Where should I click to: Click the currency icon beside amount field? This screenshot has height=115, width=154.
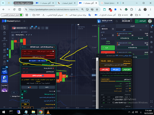pyautogui.click(x=113, y=35)
